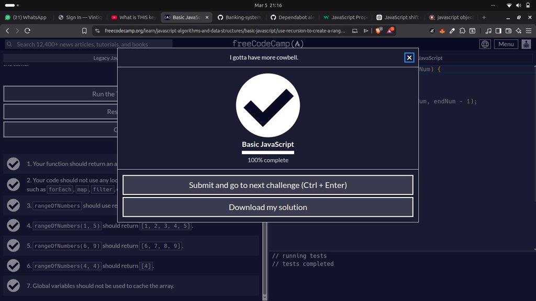Open the freeCodeCamp Menu

point(506,44)
